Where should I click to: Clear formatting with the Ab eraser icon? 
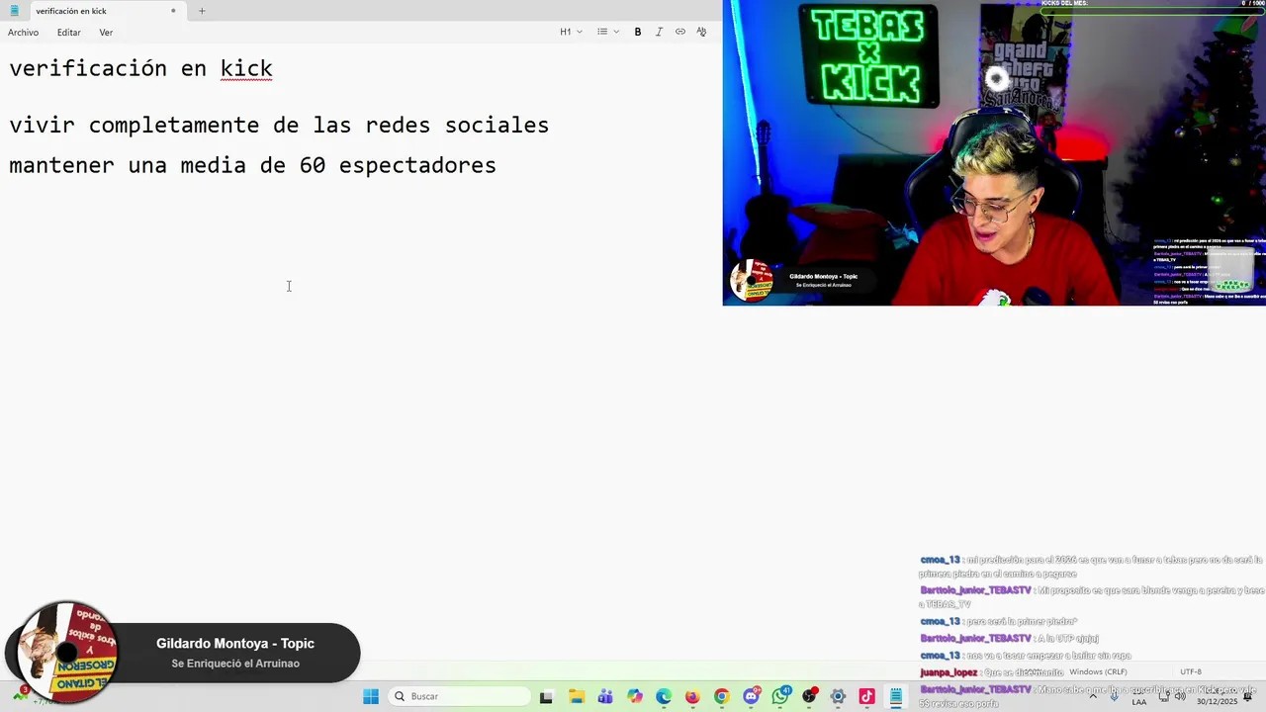[x=701, y=32]
